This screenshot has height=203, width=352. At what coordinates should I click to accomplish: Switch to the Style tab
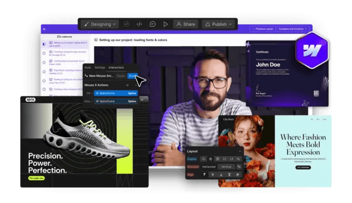(x=88, y=67)
